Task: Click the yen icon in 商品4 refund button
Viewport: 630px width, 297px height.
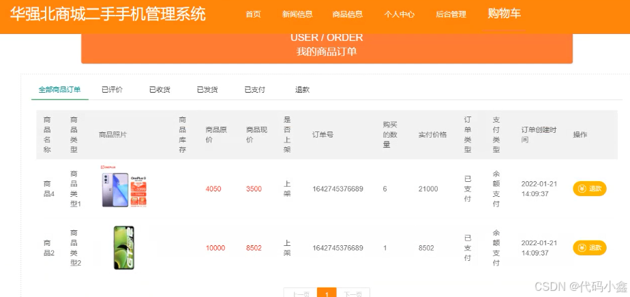Action: 582,189
